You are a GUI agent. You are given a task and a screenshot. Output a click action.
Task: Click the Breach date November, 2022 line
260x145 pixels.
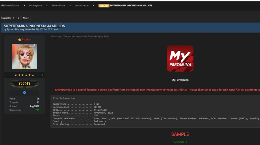(x=83, y=113)
